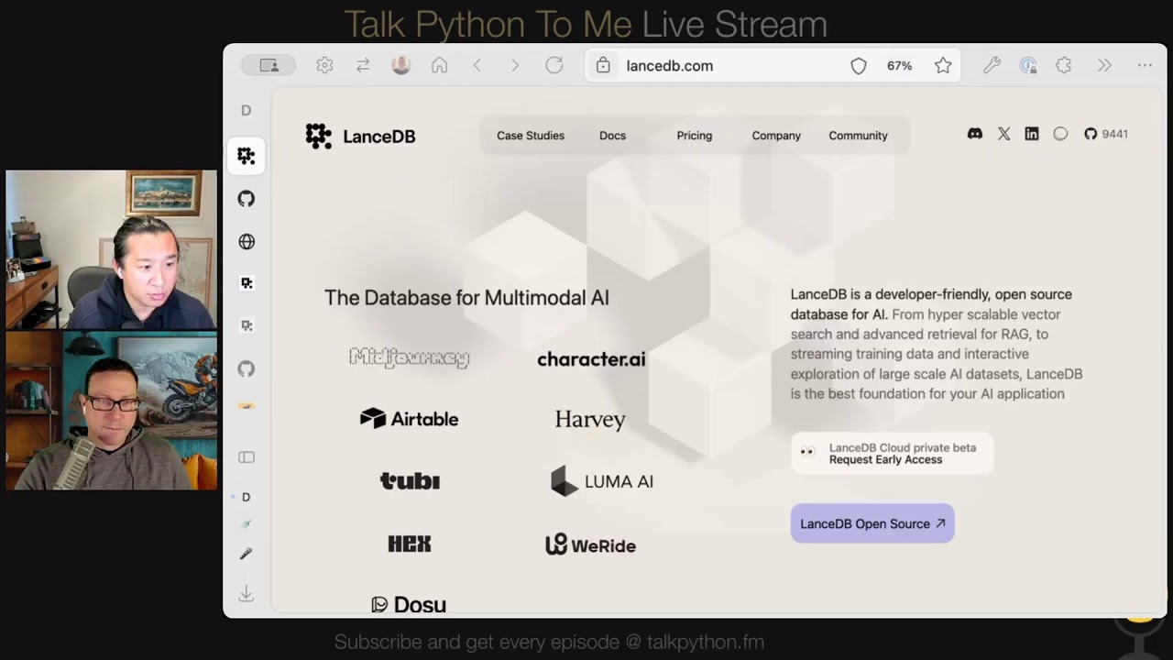Open the Pricing nav item
The image size is (1173, 660).
pyautogui.click(x=694, y=136)
